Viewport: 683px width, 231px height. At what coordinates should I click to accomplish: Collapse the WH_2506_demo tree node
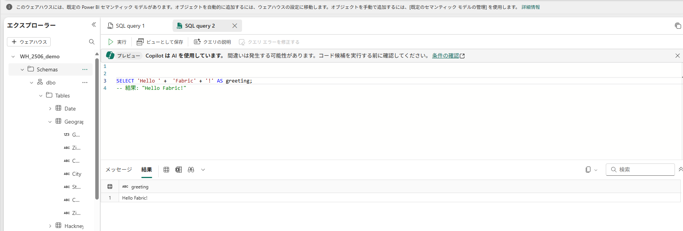[x=13, y=56]
